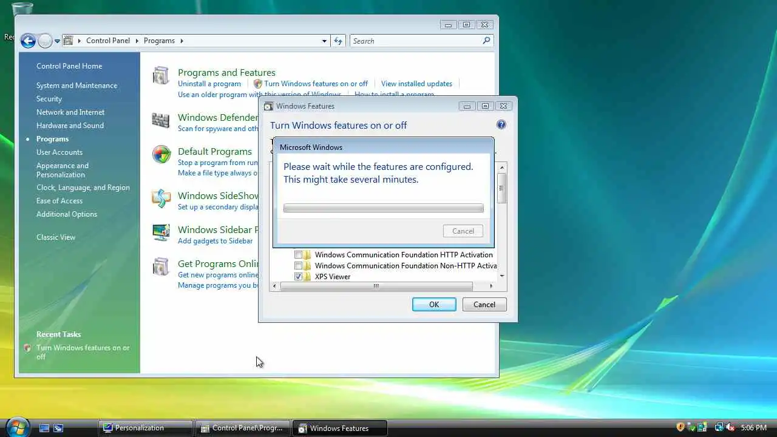Click the View installed updates link
The height and width of the screenshot is (437, 777).
[416, 84]
